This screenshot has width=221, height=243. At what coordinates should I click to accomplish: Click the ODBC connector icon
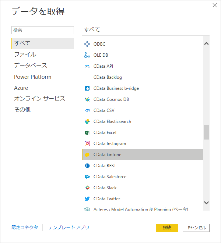click(87, 44)
